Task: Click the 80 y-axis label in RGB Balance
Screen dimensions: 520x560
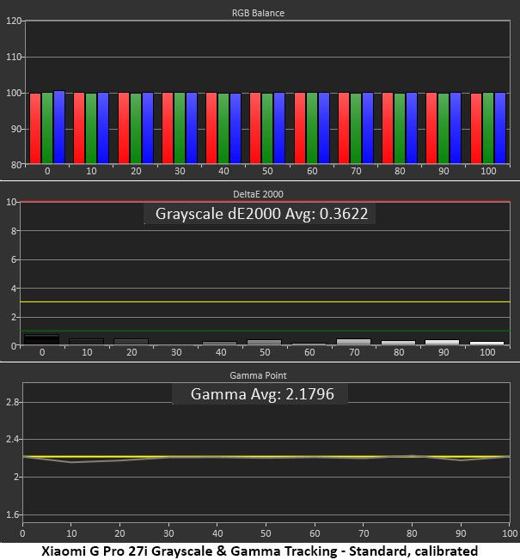Action: click(x=16, y=165)
